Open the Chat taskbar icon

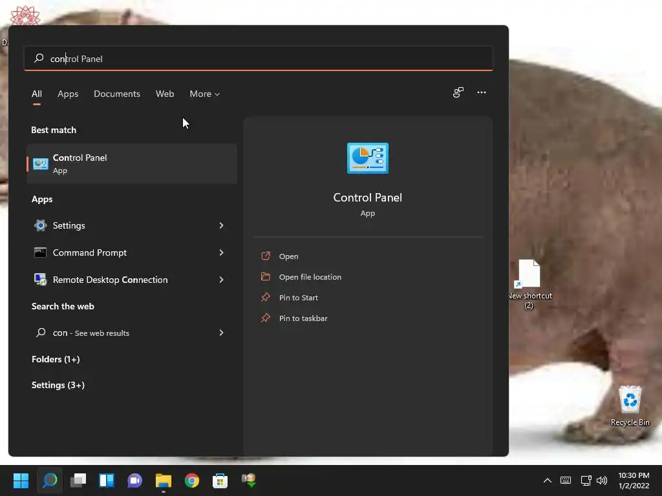pos(134,480)
